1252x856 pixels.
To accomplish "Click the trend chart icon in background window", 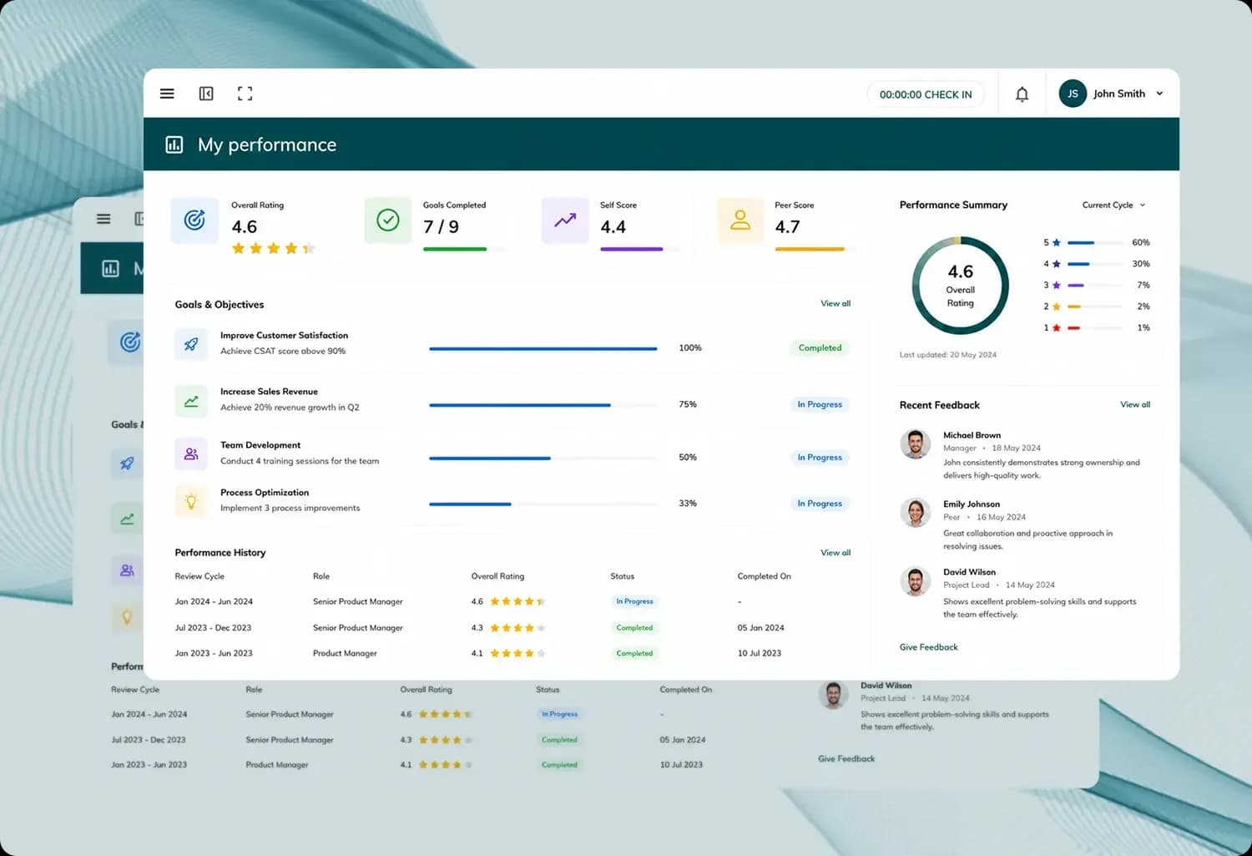I will click(x=127, y=519).
